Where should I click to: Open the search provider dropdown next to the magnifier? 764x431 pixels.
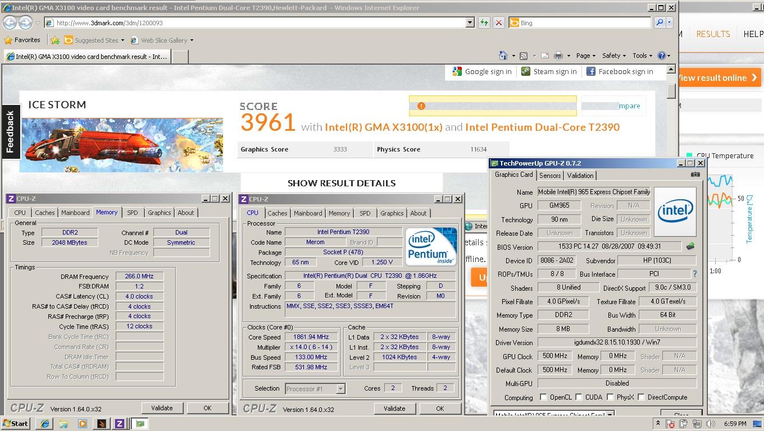669,22
